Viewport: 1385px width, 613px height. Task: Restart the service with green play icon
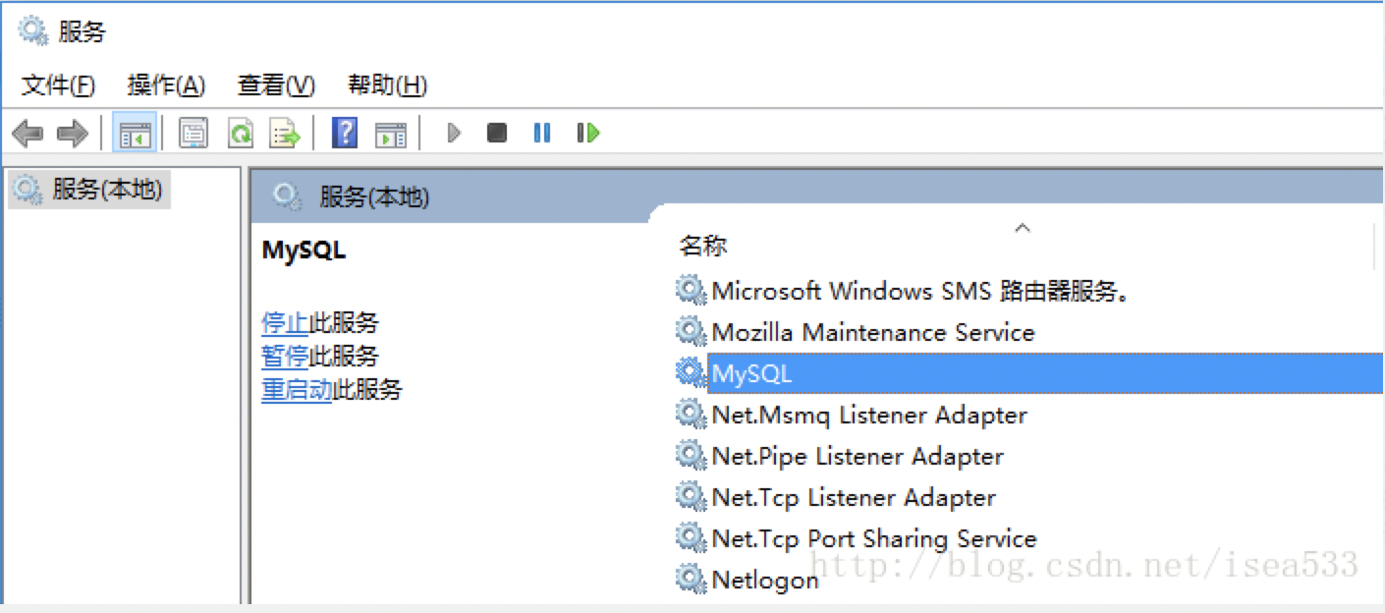tap(588, 133)
